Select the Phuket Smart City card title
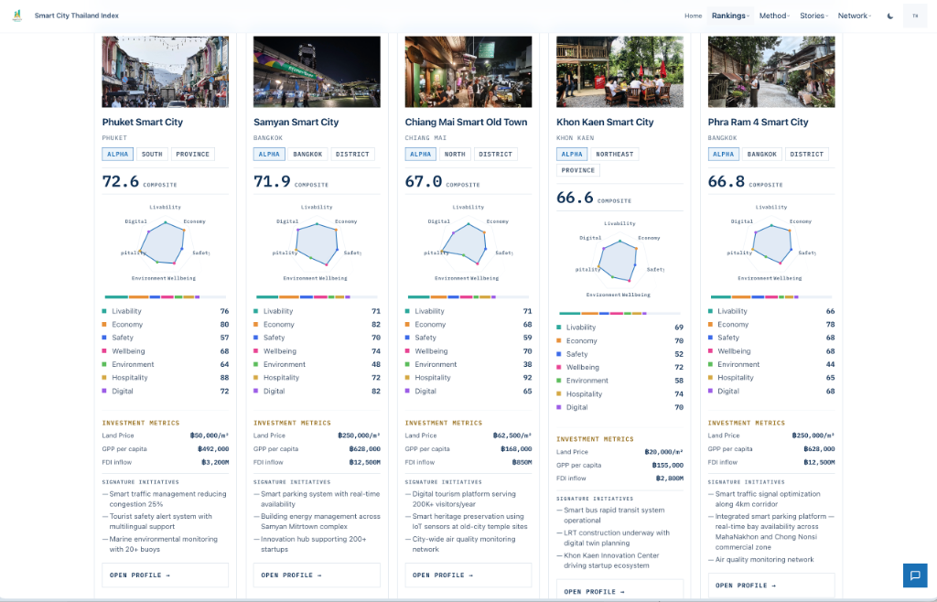The width and height of the screenshot is (937, 602). (142, 122)
